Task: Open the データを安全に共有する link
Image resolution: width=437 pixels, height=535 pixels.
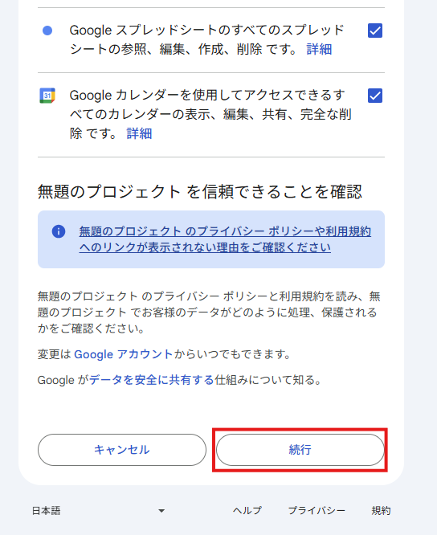Action: point(152,380)
